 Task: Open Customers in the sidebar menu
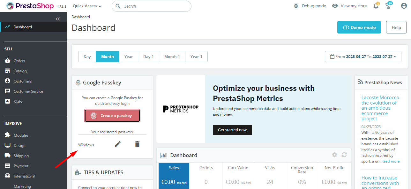pos(23,81)
